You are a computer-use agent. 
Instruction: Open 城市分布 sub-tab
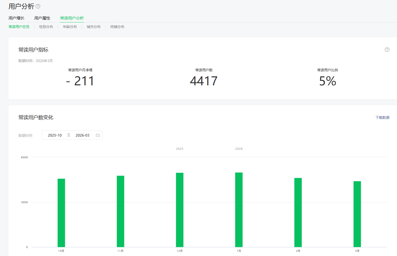[x=94, y=27]
